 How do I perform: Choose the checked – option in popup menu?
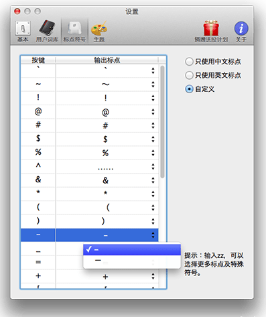(132, 249)
